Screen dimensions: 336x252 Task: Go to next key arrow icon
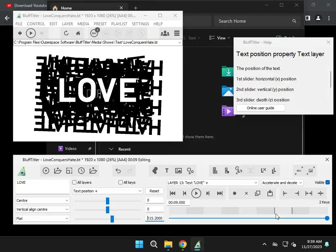tap(208, 193)
